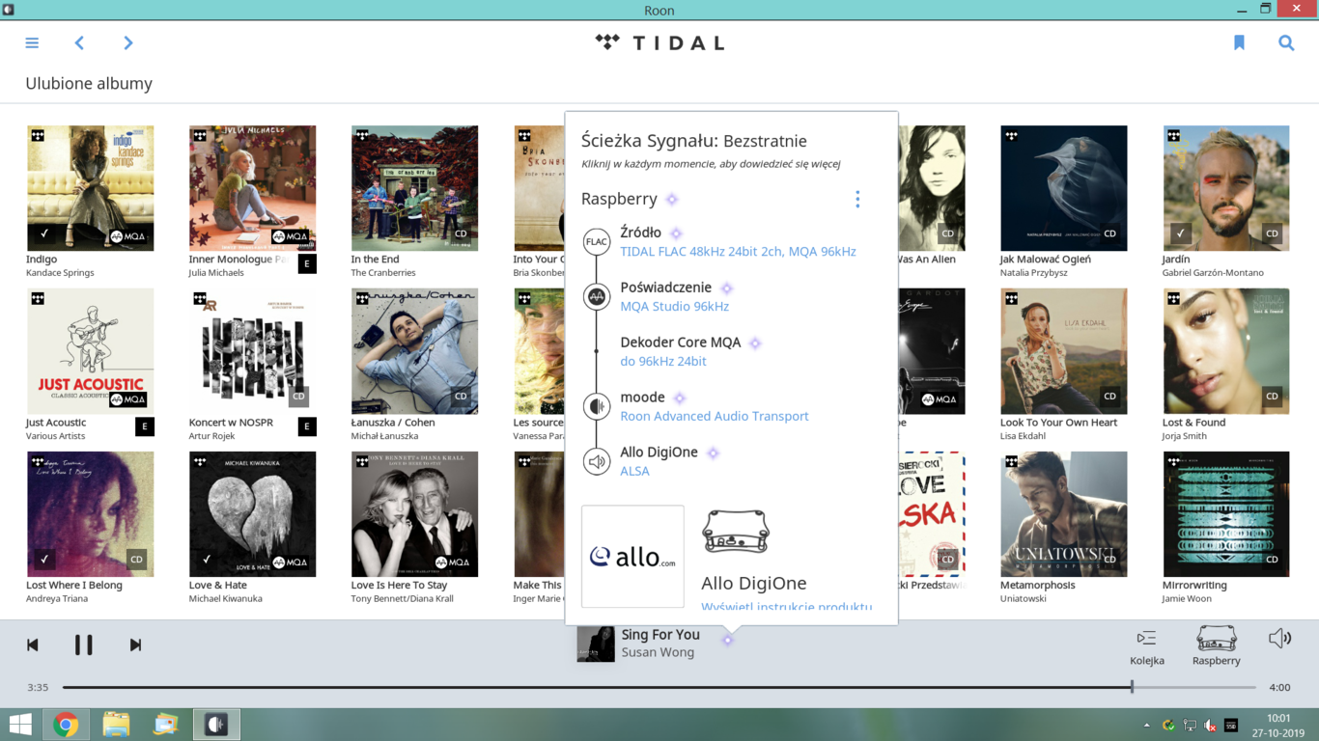The width and height of the screenshot is (1319, 741).
Task: Click artist name Jamie Woon
Action: tap(1187, 599)
